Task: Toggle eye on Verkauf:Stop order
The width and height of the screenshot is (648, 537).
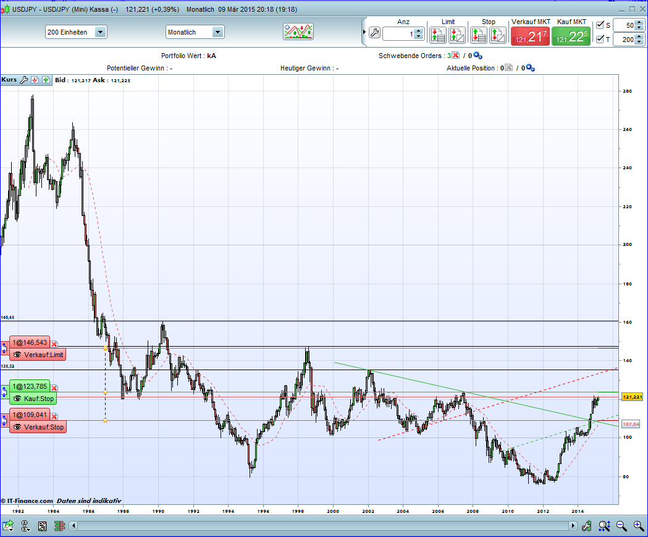Action: [17, 427]
